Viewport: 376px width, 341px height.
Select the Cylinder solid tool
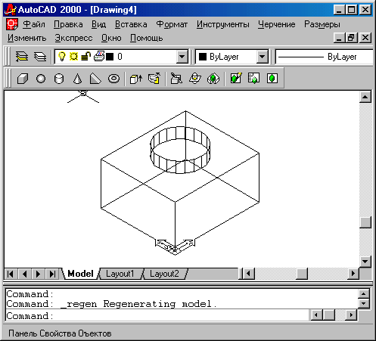pyautogui.click(x=59, y=79)
